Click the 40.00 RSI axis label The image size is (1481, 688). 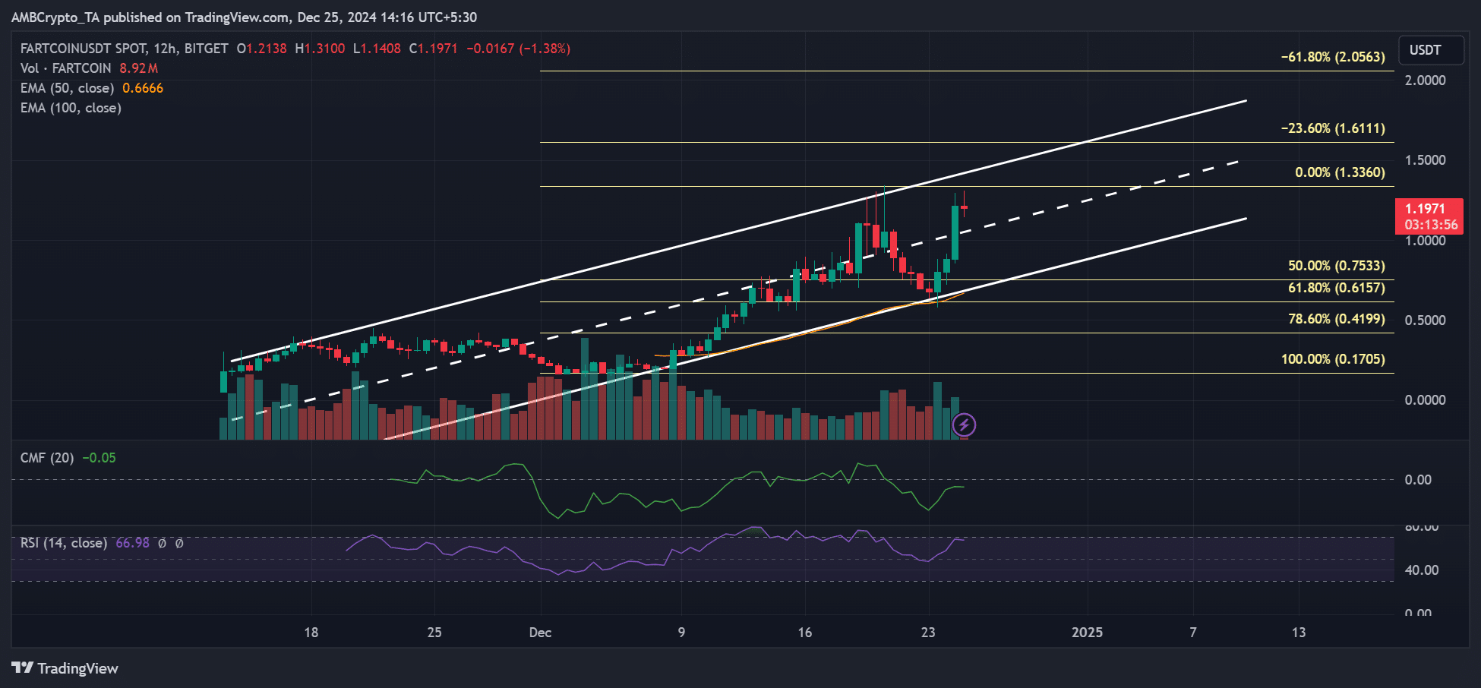pyautogui.click(x=1422, y=570)
